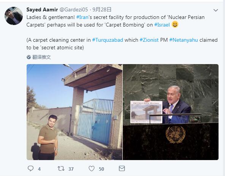
Task: Like the tweet with the heart icon
Action: pos(92,168)
